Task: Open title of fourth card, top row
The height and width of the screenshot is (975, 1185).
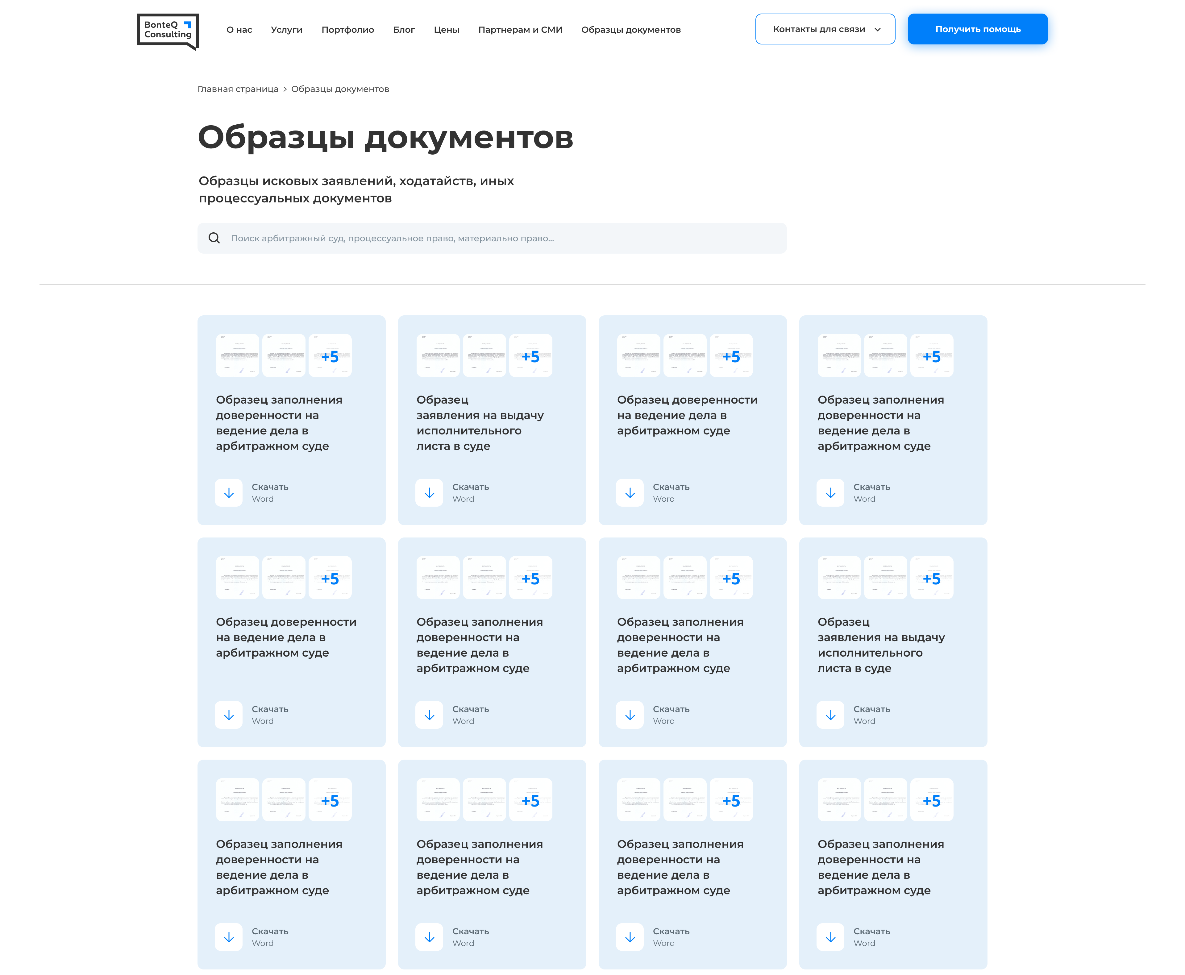Action: pyautogui.click(x=881, y=423)
